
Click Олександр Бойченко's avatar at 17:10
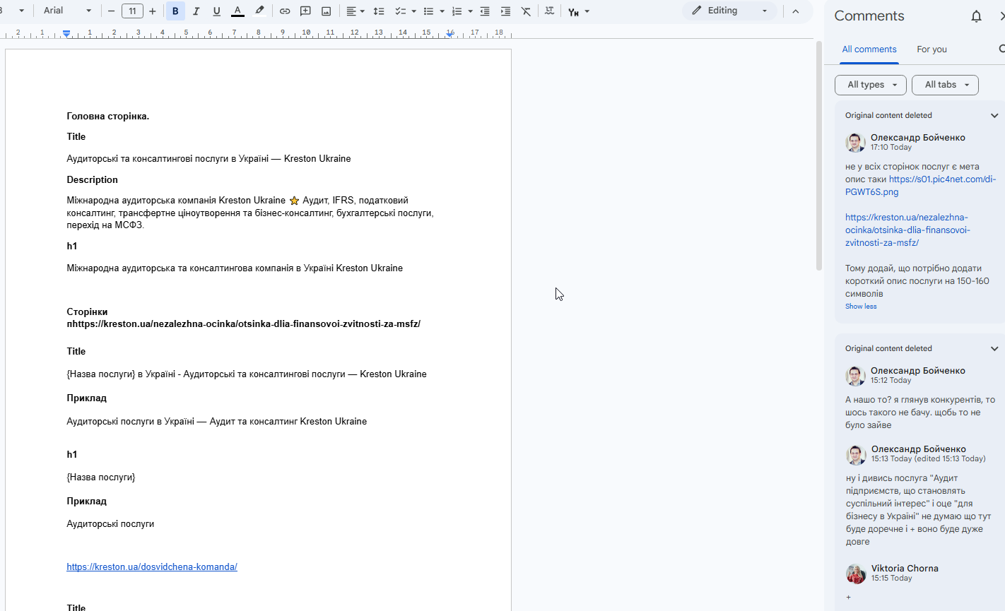[855, 143]
